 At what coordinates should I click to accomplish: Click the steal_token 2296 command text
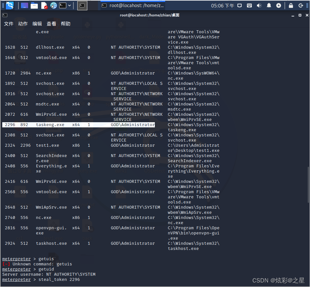pos(59,280)
